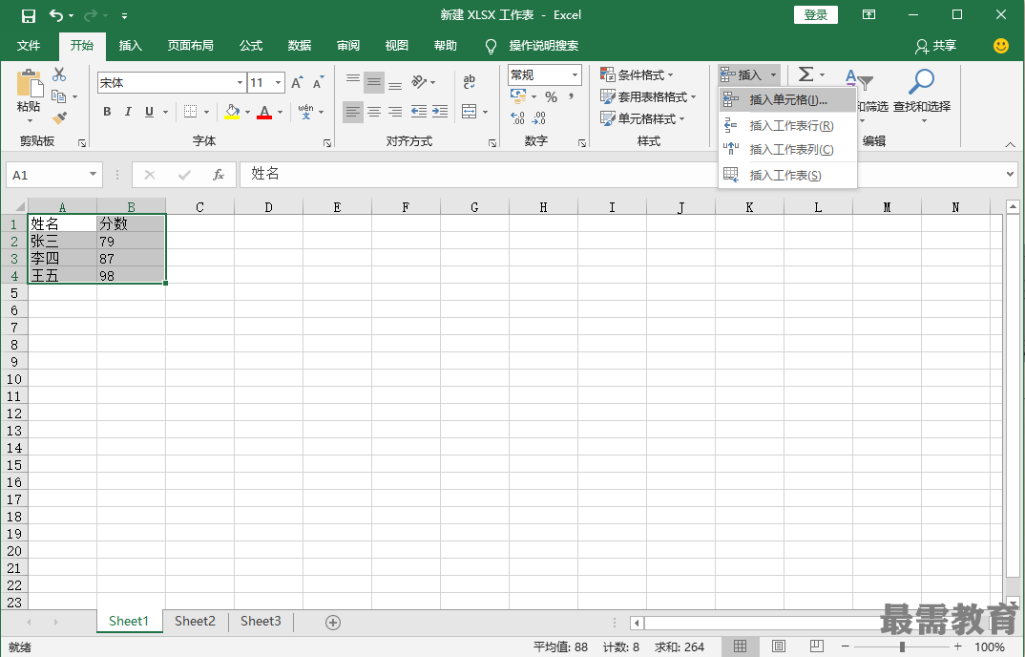Click the Increase Indent icon

coord(440,112)
